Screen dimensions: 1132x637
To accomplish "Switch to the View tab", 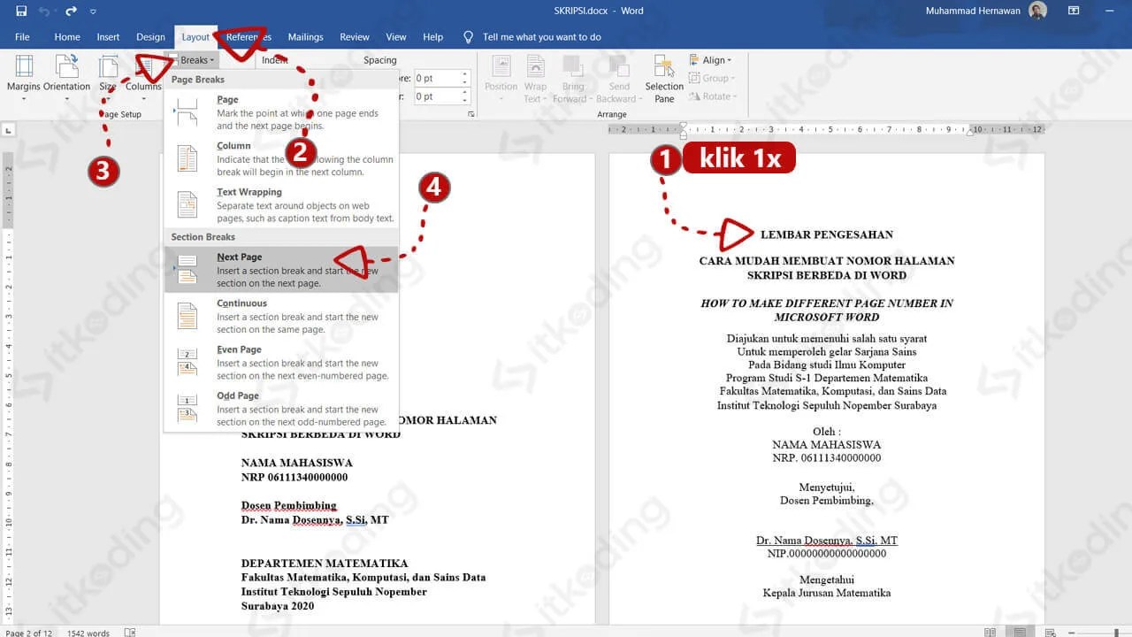I will [x=396, y=37].
